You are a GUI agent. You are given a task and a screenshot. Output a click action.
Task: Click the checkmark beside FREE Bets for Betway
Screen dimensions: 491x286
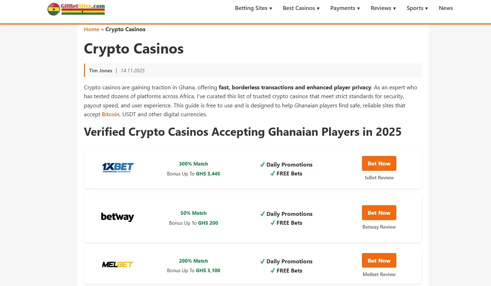point(272,223)
